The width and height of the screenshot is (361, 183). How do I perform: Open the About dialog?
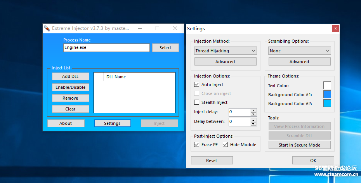pos(66,123)
